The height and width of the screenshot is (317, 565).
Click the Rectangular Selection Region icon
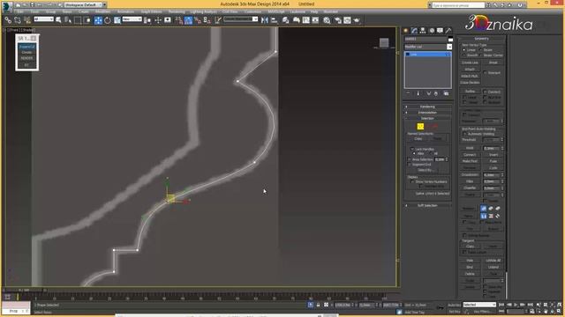pos(78,20)
